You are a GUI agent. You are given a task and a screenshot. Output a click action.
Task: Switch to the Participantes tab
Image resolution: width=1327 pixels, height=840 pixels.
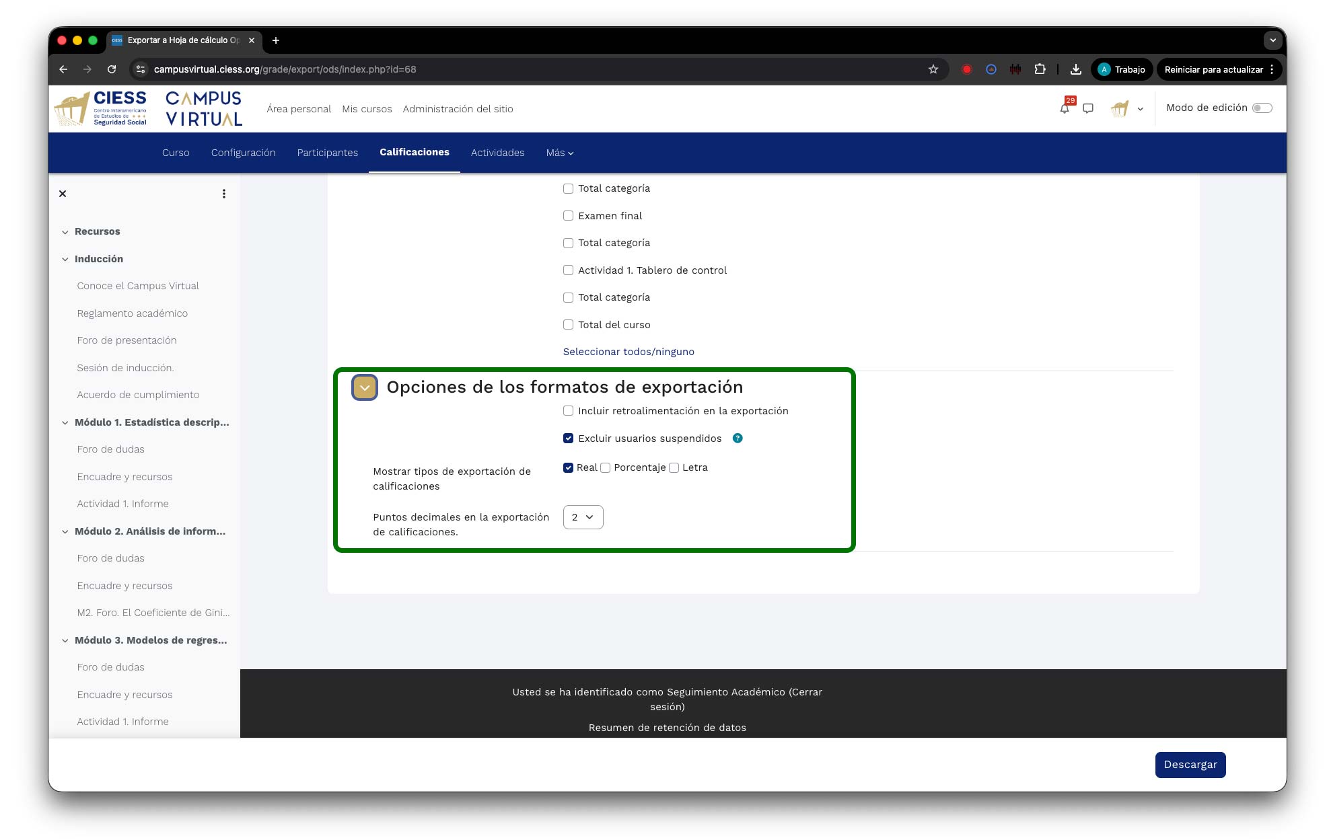pyautogui.click(x=327, y=153)
